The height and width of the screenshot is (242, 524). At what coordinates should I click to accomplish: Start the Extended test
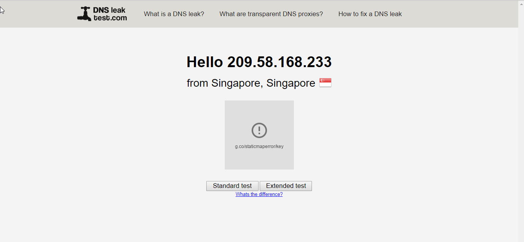click(286, 186)
